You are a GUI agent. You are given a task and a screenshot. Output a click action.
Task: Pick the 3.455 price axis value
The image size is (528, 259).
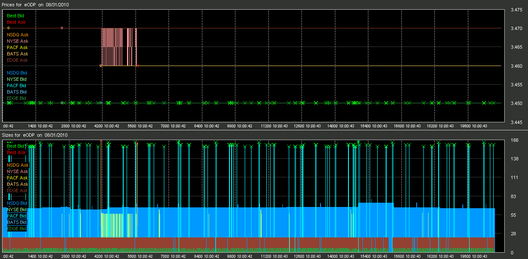(x=516, y=85)
